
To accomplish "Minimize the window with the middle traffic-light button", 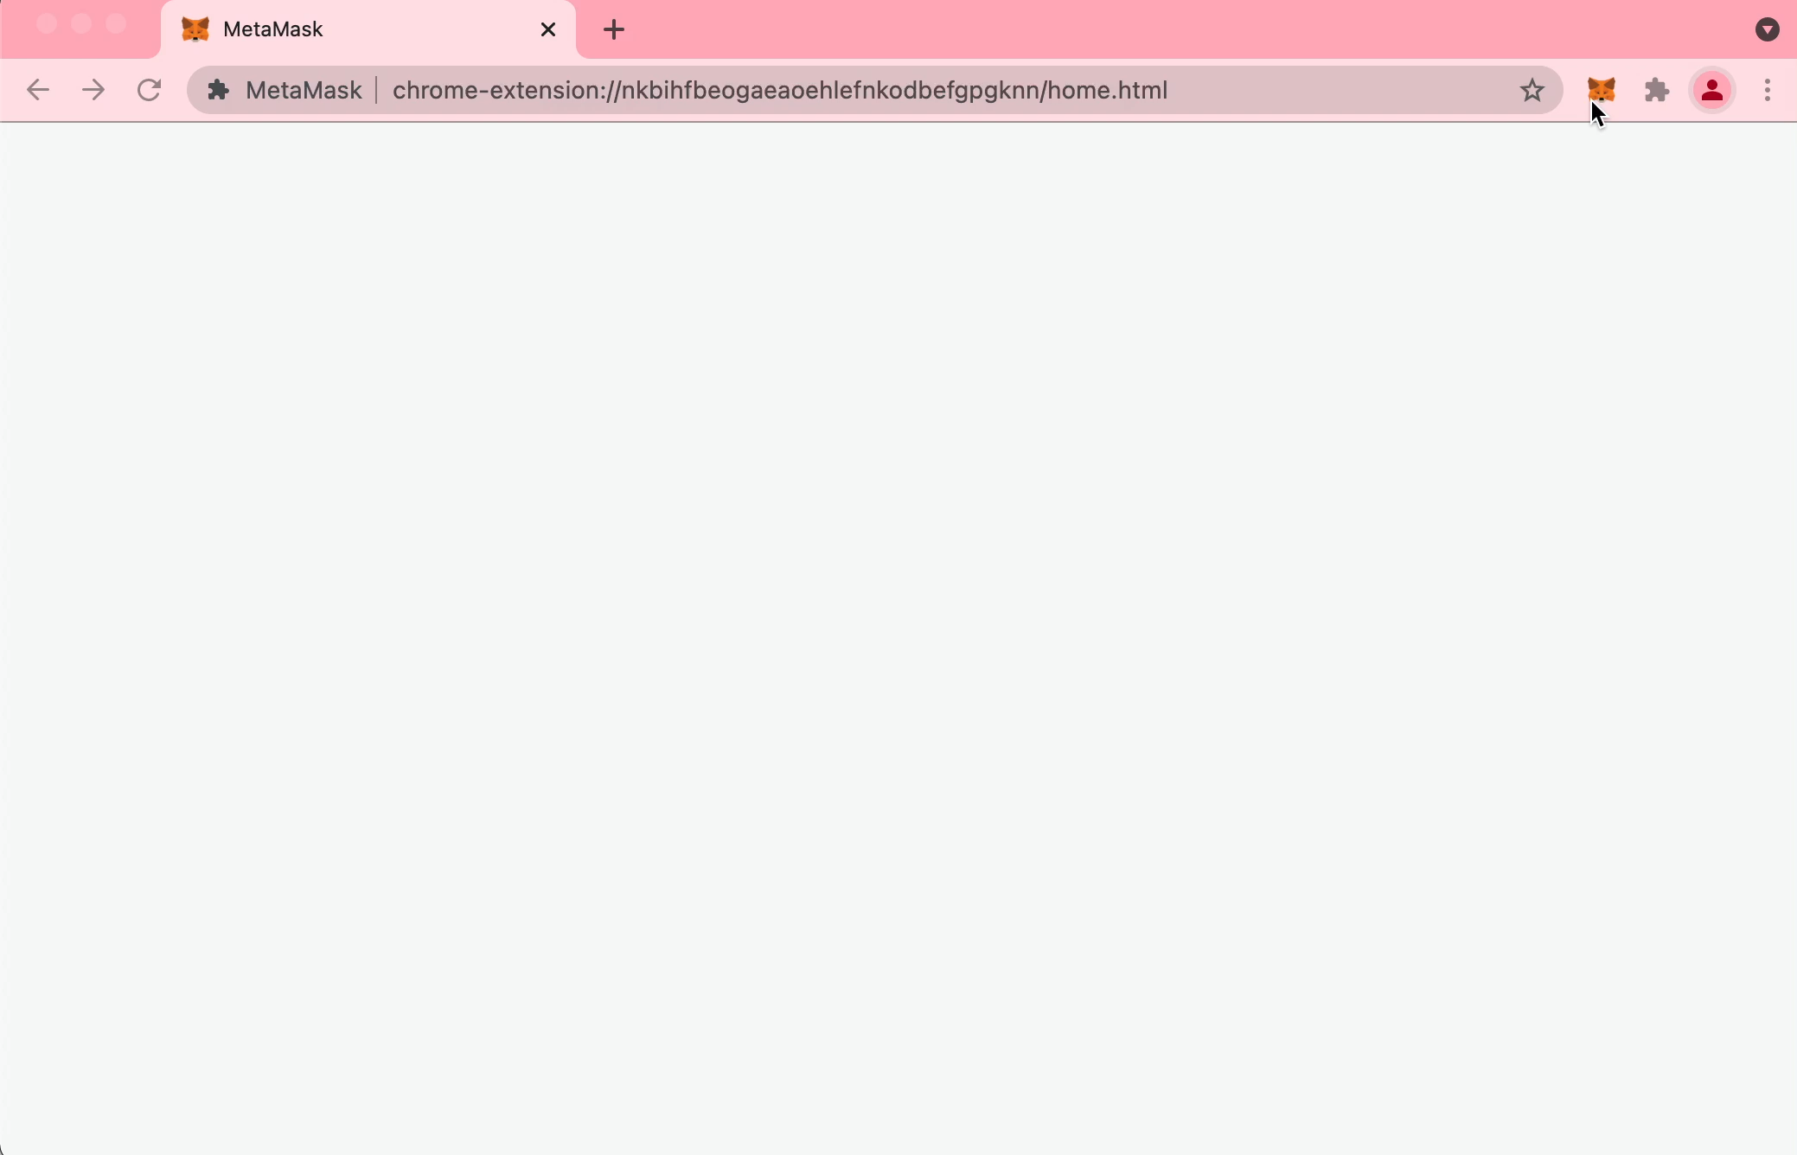I will click(x=81, y=24).
